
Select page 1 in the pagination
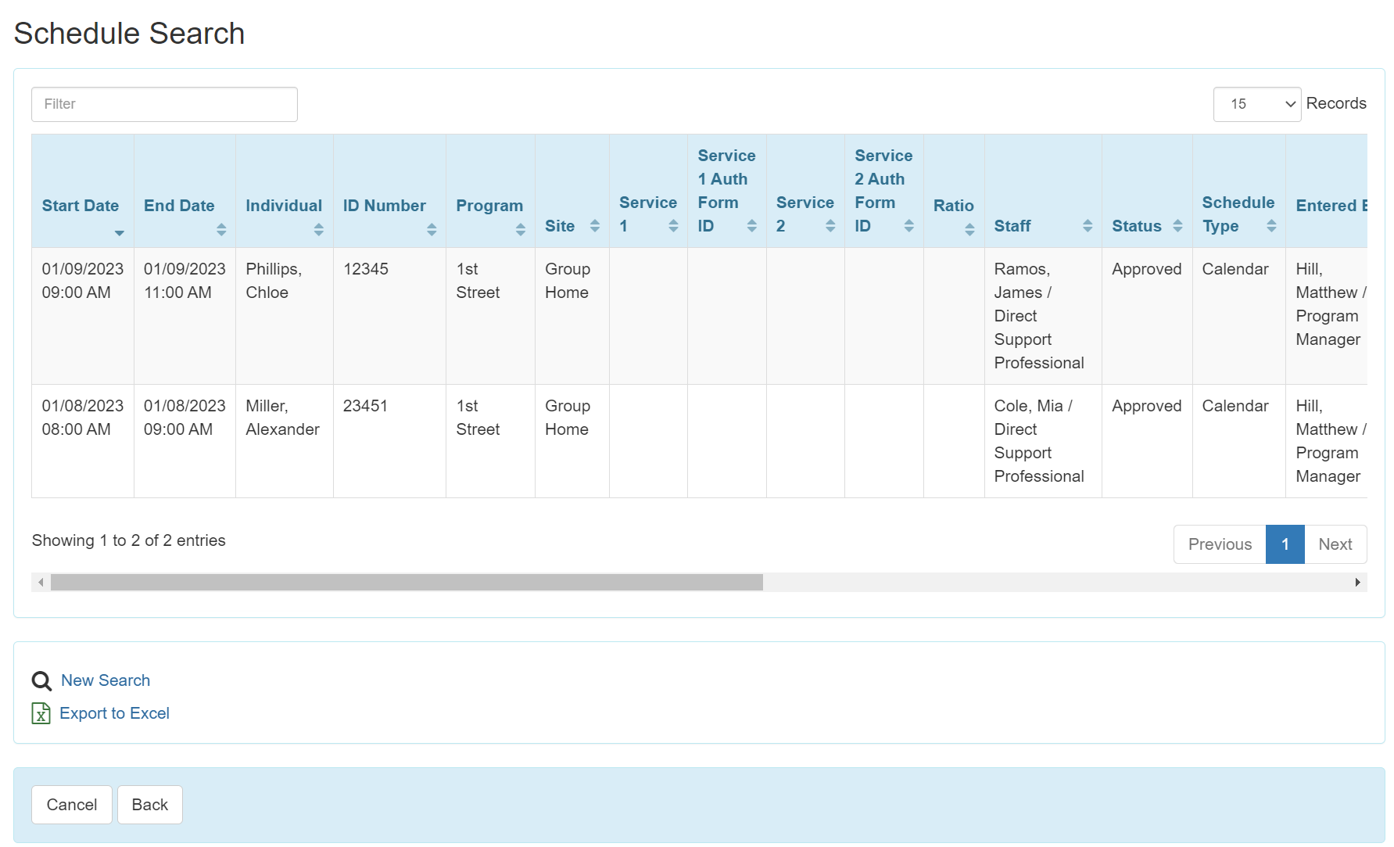pos(1285,544)
